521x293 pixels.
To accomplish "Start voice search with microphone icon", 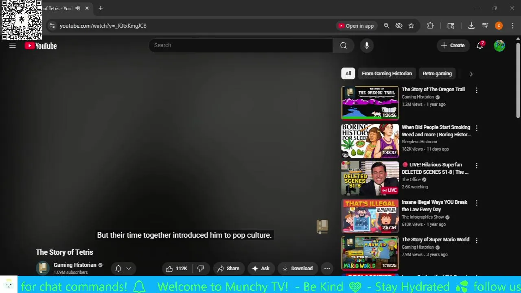I will pos(367,45).
